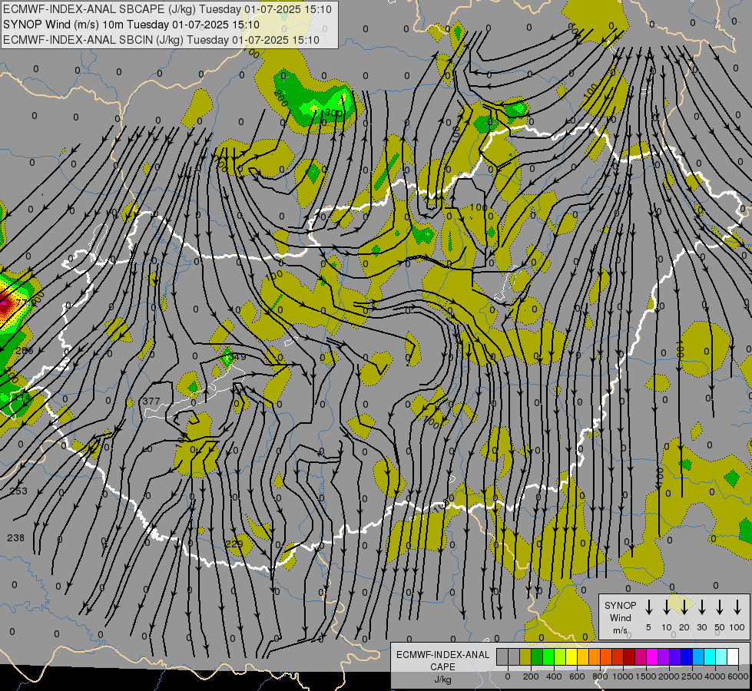Screen dimensions: 752x691
Task: Click the 229 value on the map
Action: pos(234,544)
